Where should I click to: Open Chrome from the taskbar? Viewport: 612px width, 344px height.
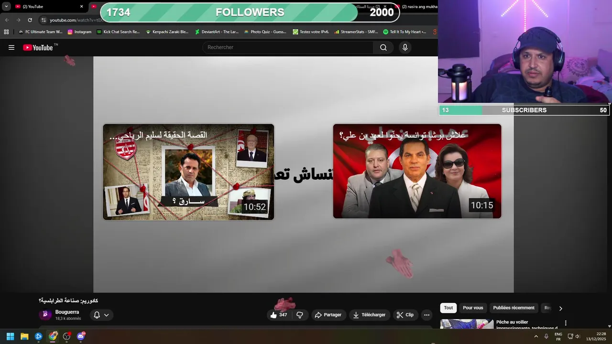(53, 336)
